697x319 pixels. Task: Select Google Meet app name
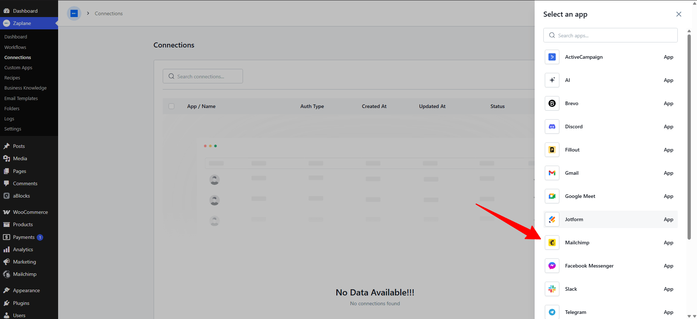coord(580,196)
